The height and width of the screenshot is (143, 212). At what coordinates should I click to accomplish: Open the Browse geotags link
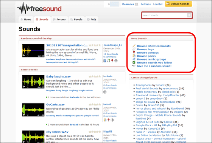pos(148,53)
